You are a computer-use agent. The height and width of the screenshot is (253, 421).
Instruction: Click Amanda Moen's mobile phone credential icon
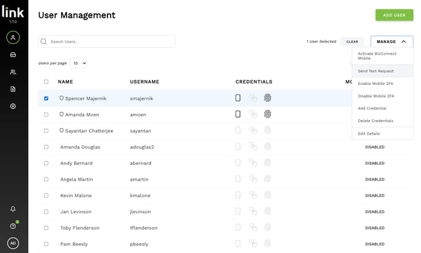click(238, 115)
